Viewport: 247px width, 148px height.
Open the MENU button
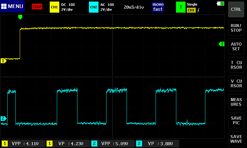12,6
